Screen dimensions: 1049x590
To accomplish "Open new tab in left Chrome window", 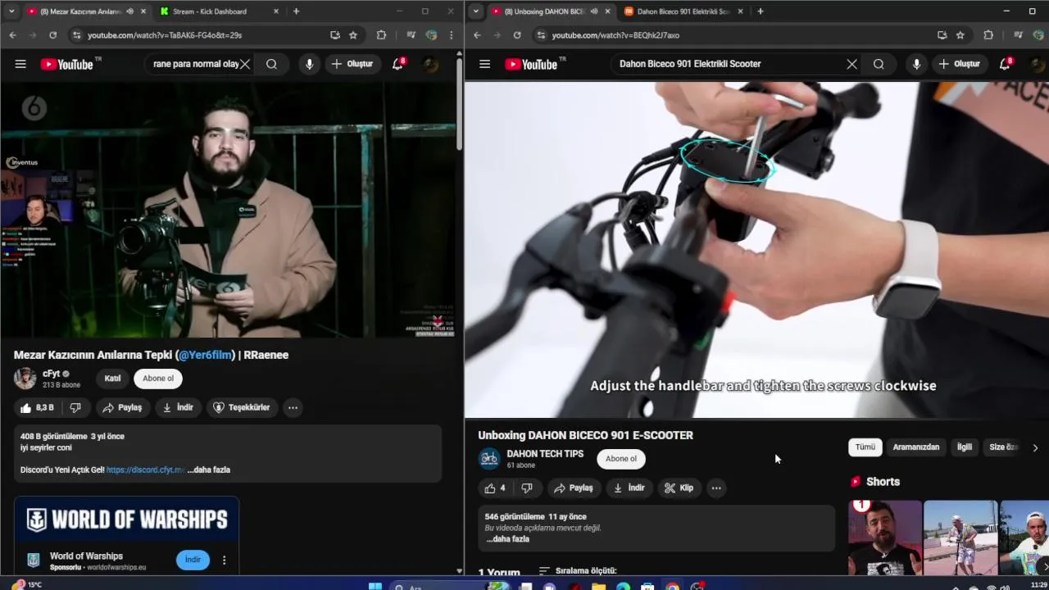I will [296, 11].
